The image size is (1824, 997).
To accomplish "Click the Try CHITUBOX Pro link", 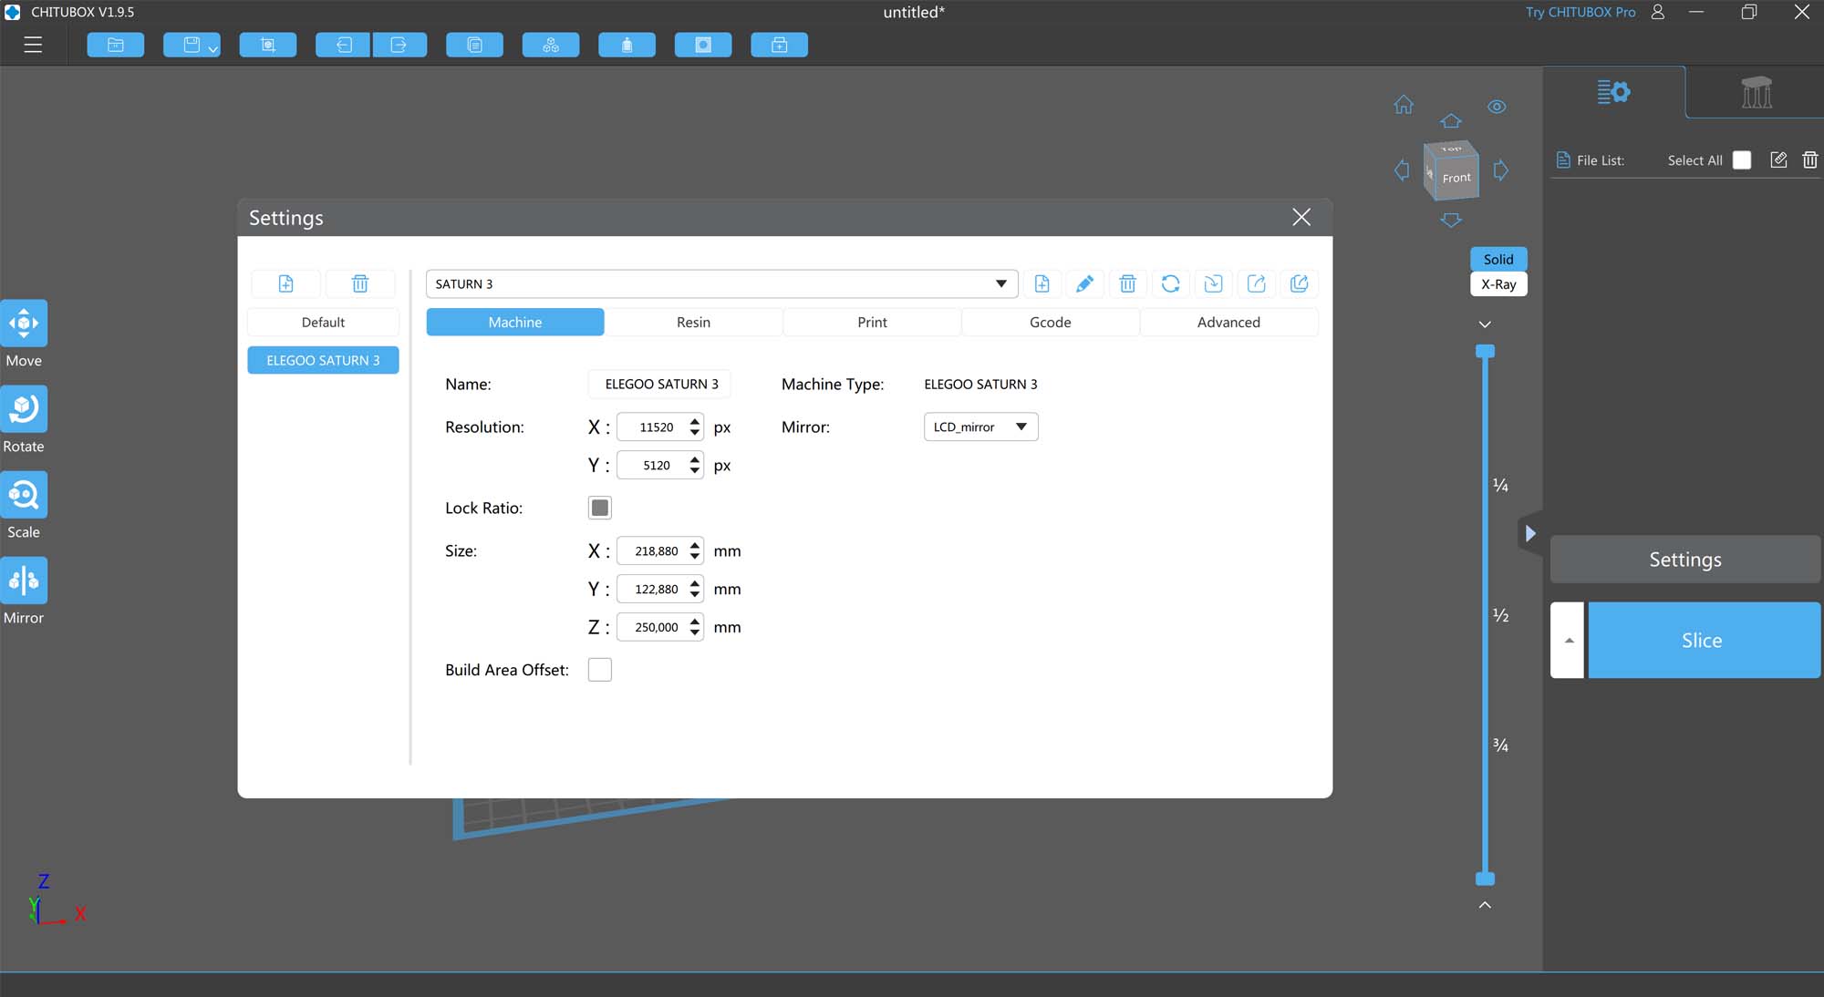I will [x=1580, y=12].
